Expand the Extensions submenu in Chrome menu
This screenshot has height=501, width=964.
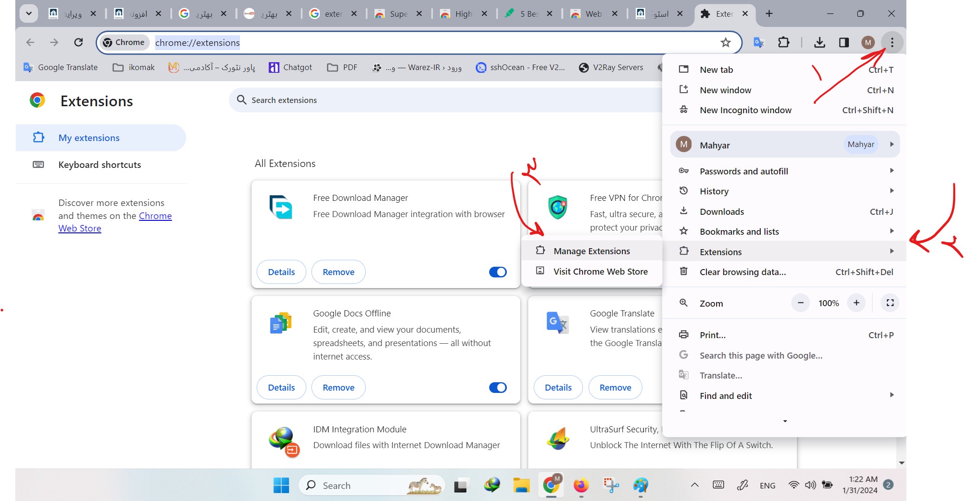[784, 251]
